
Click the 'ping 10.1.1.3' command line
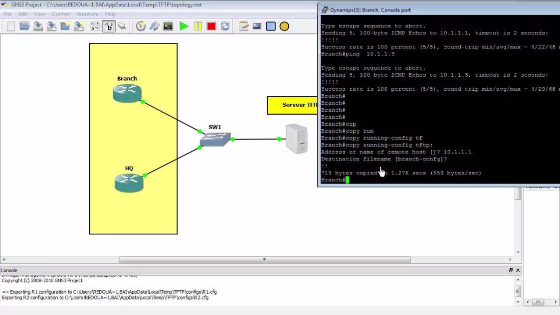[x=358, y=54]
